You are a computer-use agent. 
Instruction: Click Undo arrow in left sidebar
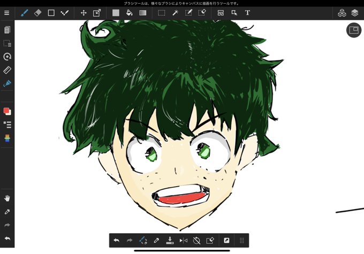[7, 238]
